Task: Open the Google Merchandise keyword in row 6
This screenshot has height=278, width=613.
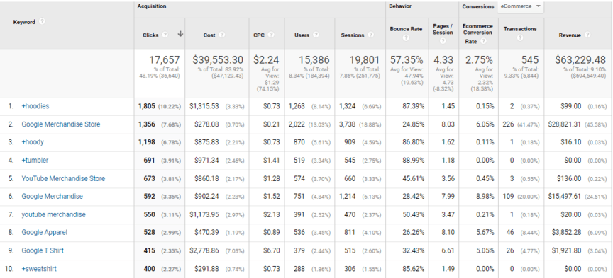Action: click(52, 196)
